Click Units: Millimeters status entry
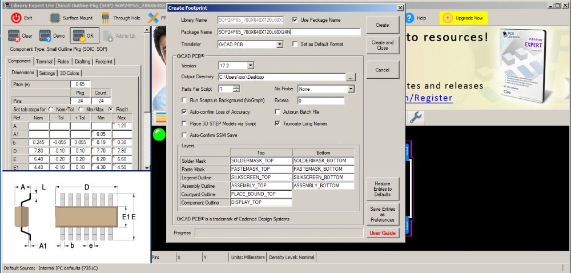The image size is (571, 273). [248, 257]
